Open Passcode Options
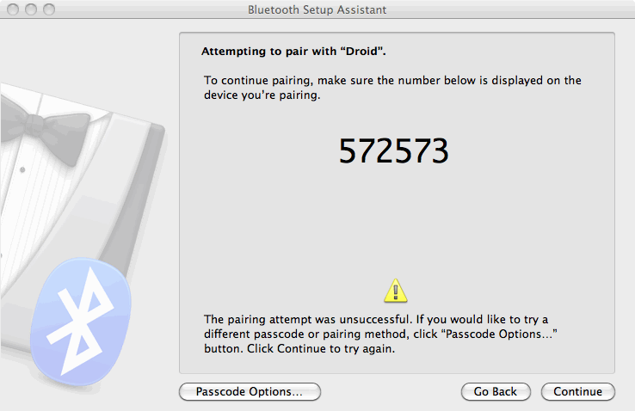 (x=250, y=391)
